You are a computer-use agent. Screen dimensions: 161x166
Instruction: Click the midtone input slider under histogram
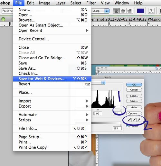tap(98, 110)
